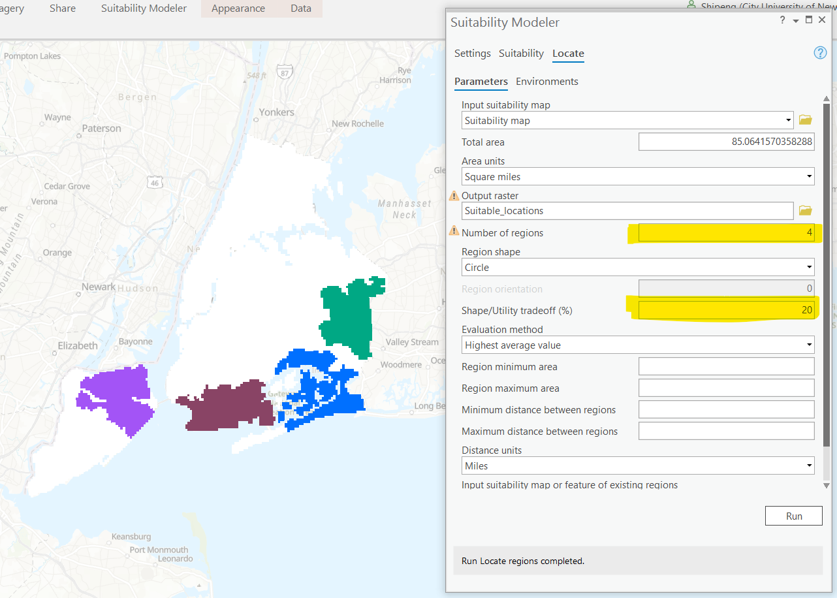Click the user account icon at top
837x598 pixels.
[x=691, y=5]
